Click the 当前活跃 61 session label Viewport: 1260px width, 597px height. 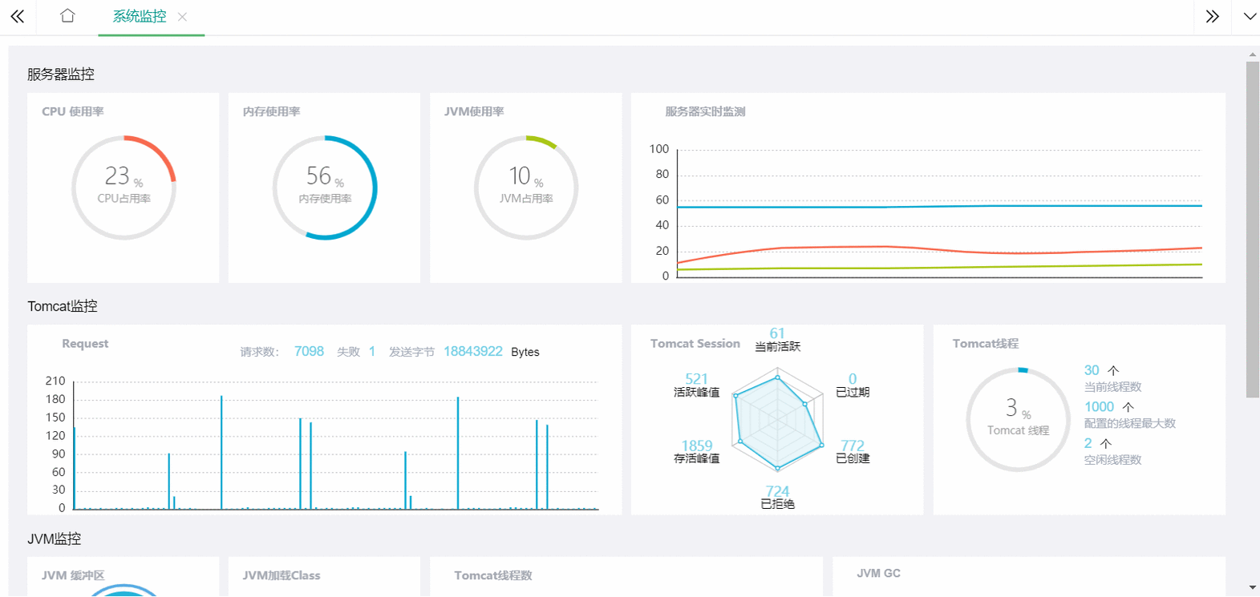[x=777, y=340]
